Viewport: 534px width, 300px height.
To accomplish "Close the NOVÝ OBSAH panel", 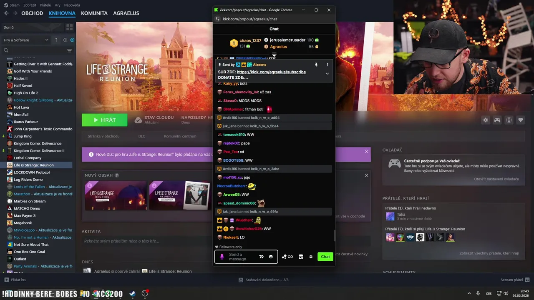I will (367, 175).
